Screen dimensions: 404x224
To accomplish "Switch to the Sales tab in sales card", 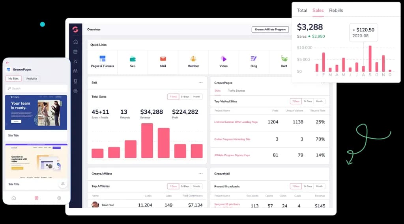I will click(318, 10).
